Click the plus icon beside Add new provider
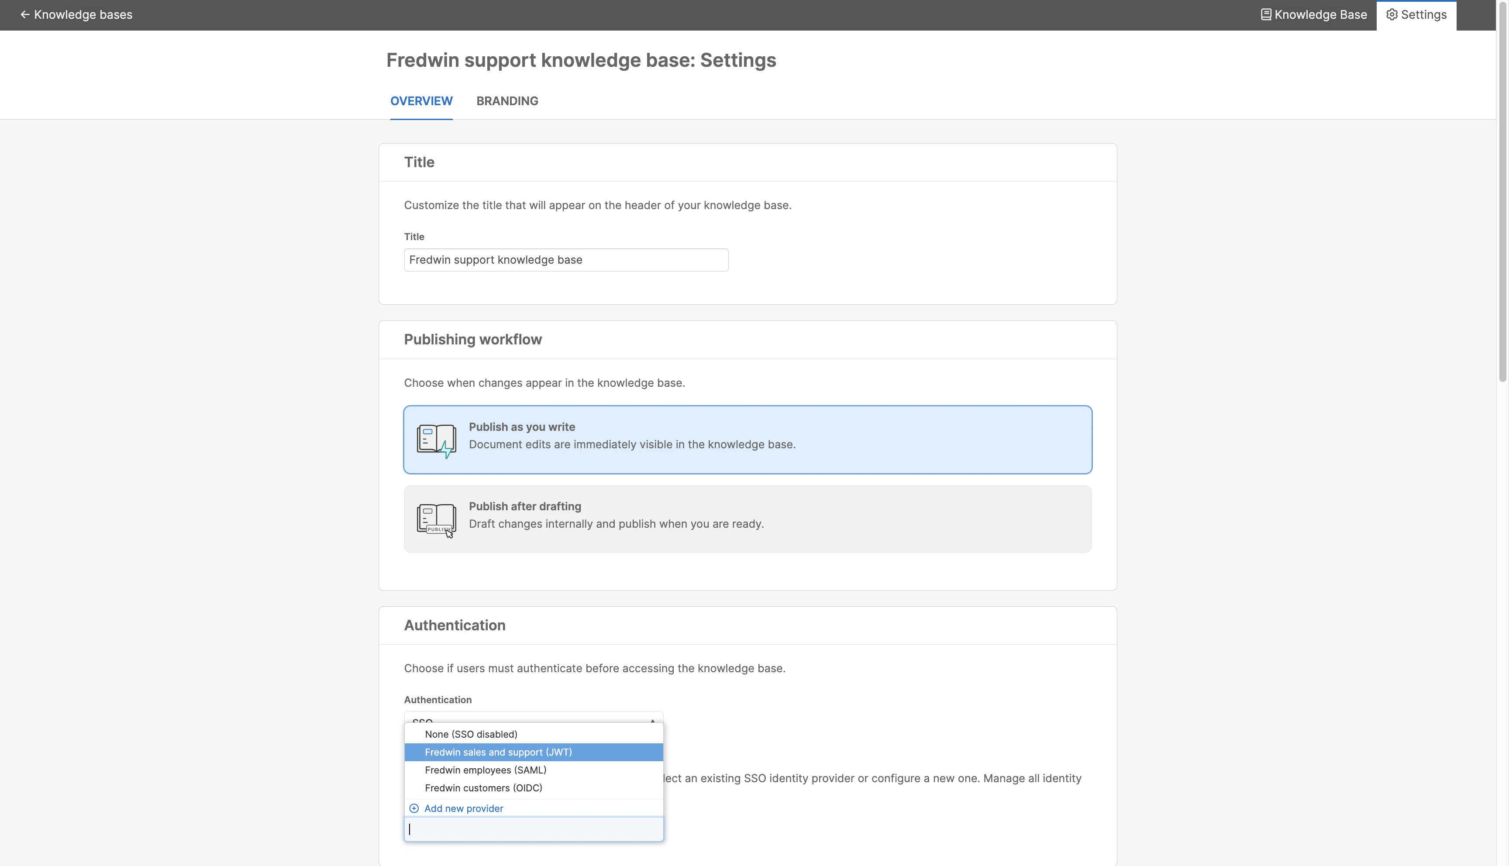 pyautogui.click(x=414, y=808)
